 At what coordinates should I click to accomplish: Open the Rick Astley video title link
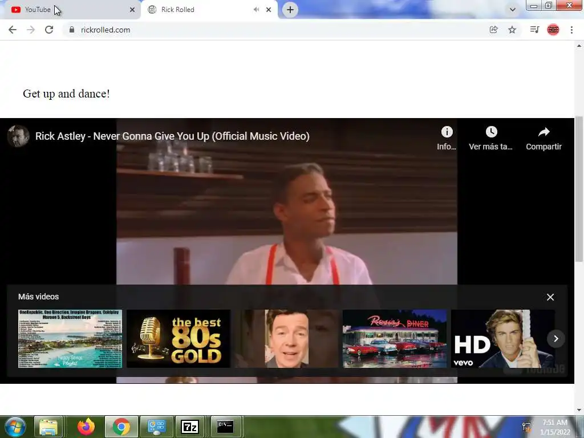(172, 136)
